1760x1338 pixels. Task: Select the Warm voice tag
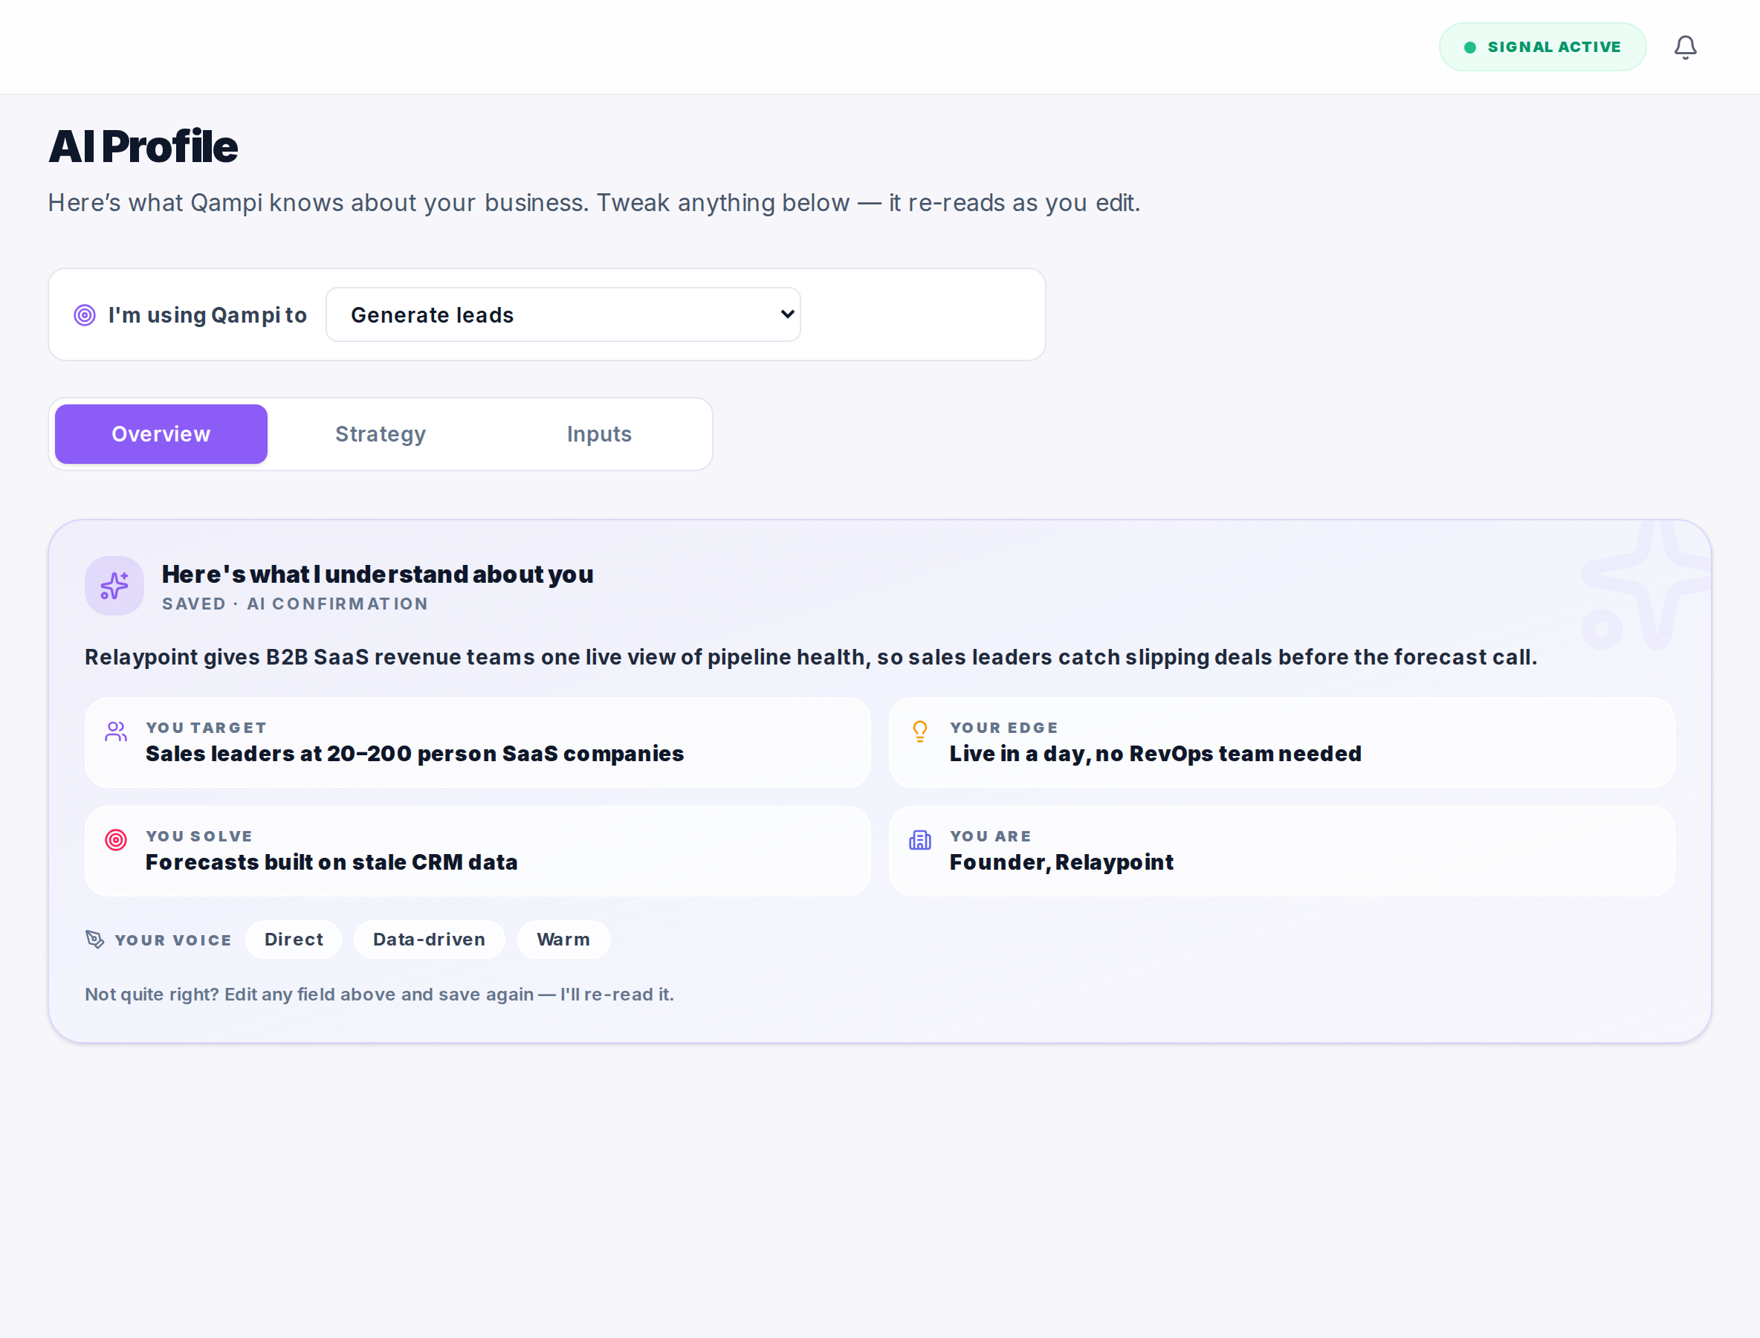tap(563, 940)
